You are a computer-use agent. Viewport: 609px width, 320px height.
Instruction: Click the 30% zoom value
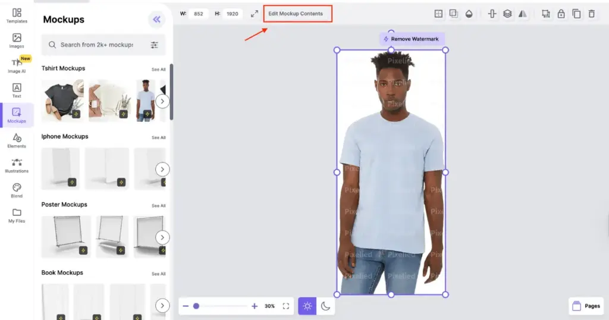[269, 306]
